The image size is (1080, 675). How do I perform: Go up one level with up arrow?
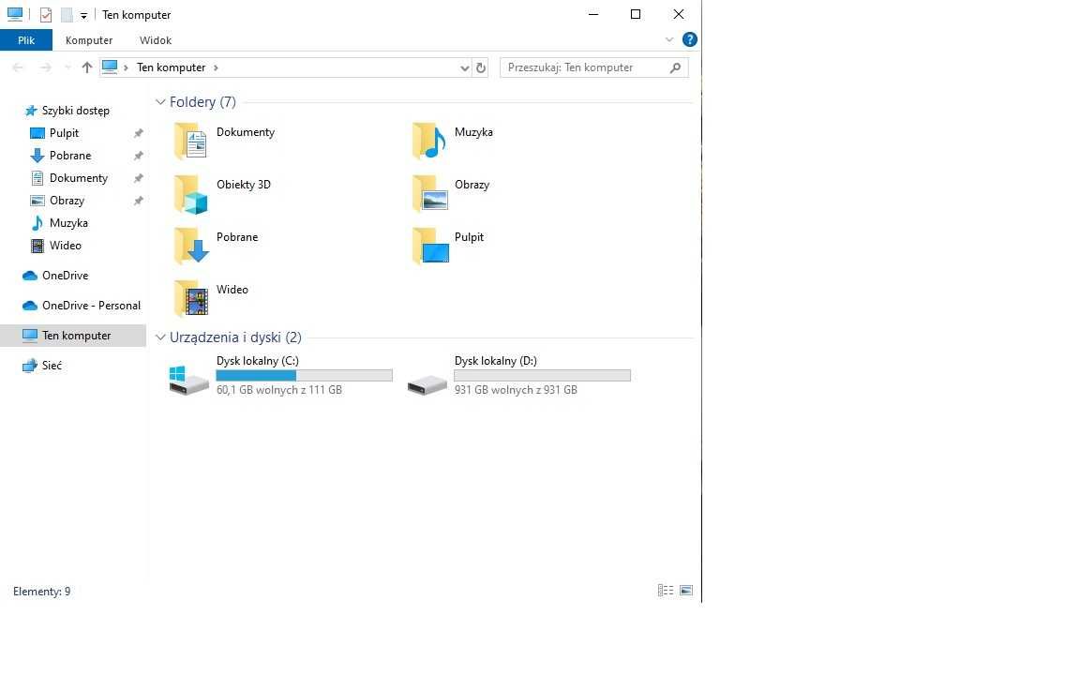[x=86, y=67]
